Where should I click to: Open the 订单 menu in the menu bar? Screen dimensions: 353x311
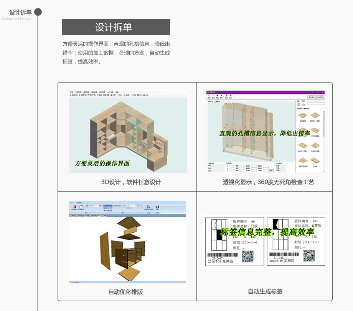tap(71, 92)
